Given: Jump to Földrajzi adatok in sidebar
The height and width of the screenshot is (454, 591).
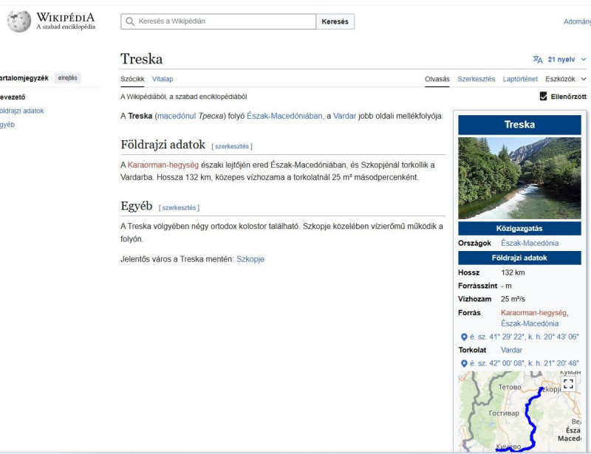Looking at the screenshot, I should click(x=21, y=111).
